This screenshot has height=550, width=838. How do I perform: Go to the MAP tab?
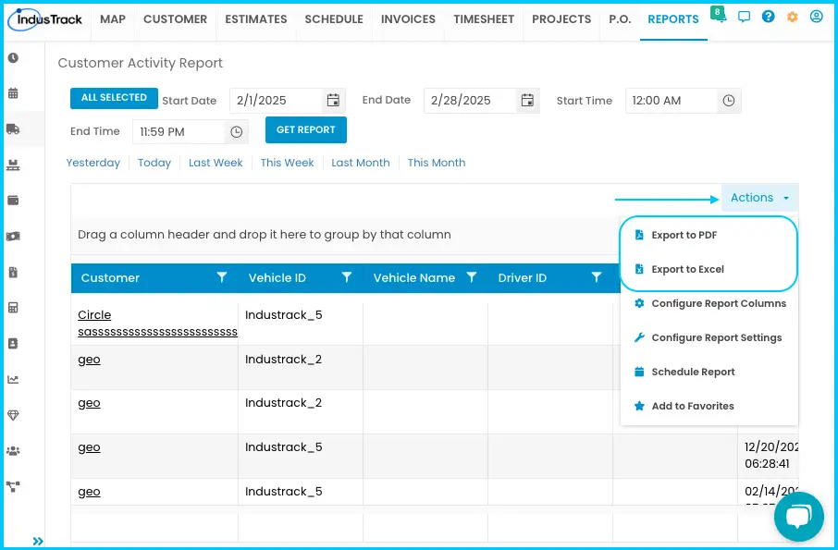pos(113,19)
